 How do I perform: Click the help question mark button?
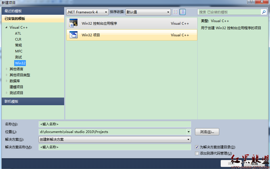(251, 2)
